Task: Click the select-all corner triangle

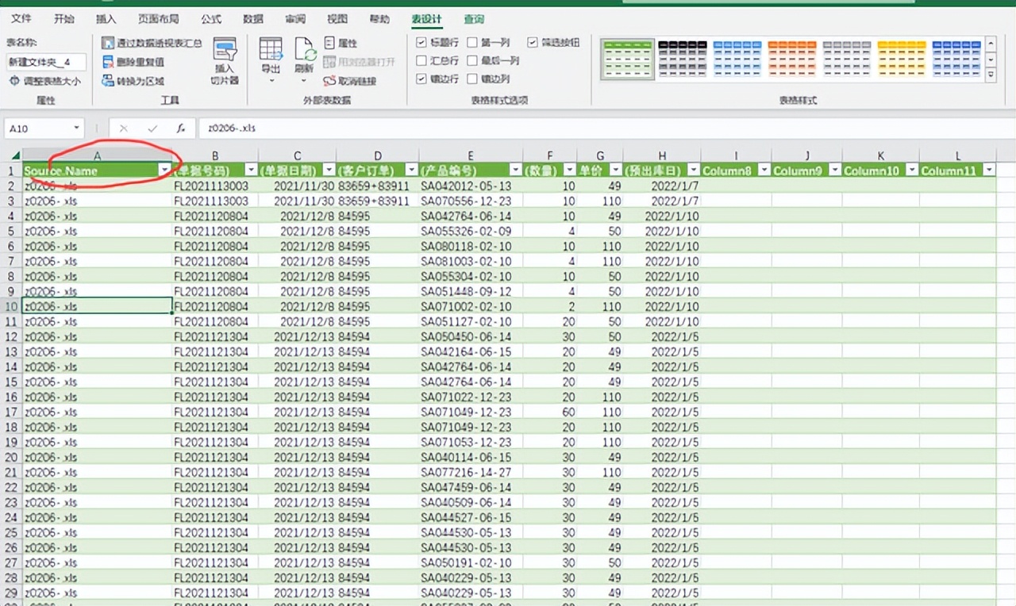Action: pyautogui.click(x=14, y=155)
